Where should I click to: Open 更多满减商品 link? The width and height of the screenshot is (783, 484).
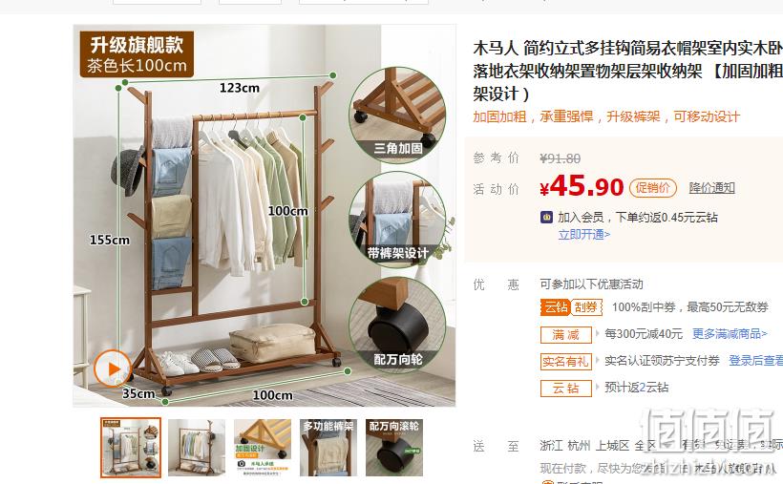tap(730, 334)
